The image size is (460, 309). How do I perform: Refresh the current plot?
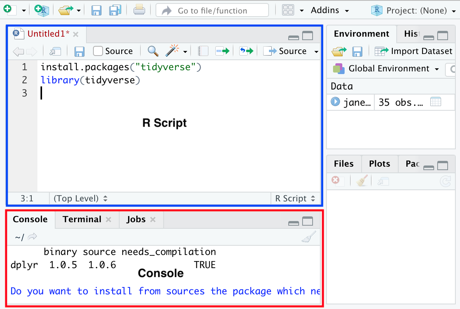[x=445, y=181]
